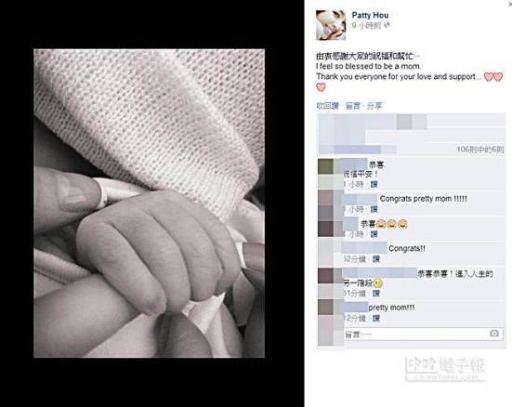This screenshot has width=512, height=407.
Task: Like the 恭喜 comment with laughing emojis
Action: pyautogui.click(x=374, y=234)
